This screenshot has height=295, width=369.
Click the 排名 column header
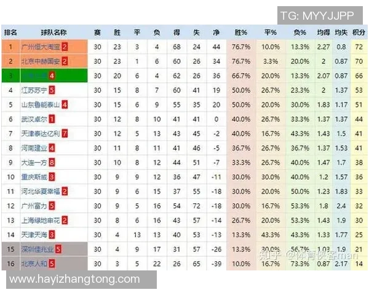10,32
